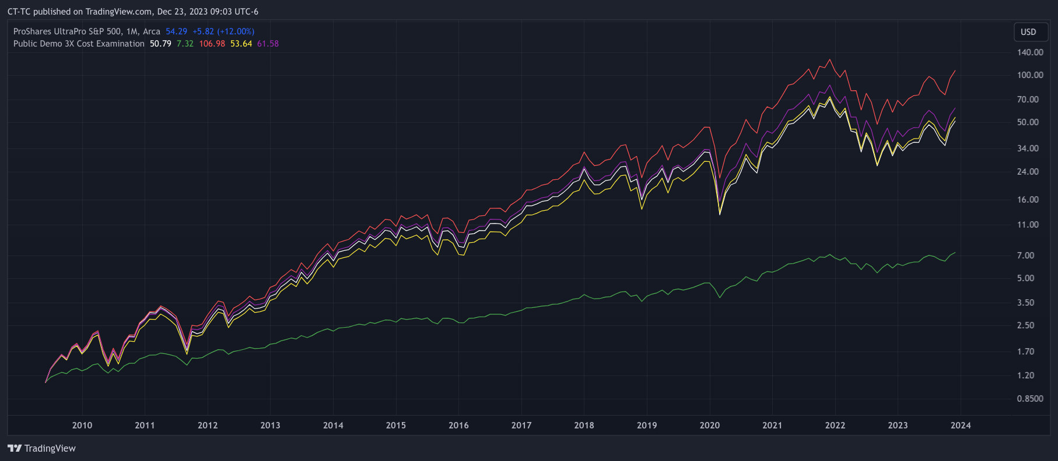Open the USD currency selector
1058x461 pixels.
[x=1028, y=32]
